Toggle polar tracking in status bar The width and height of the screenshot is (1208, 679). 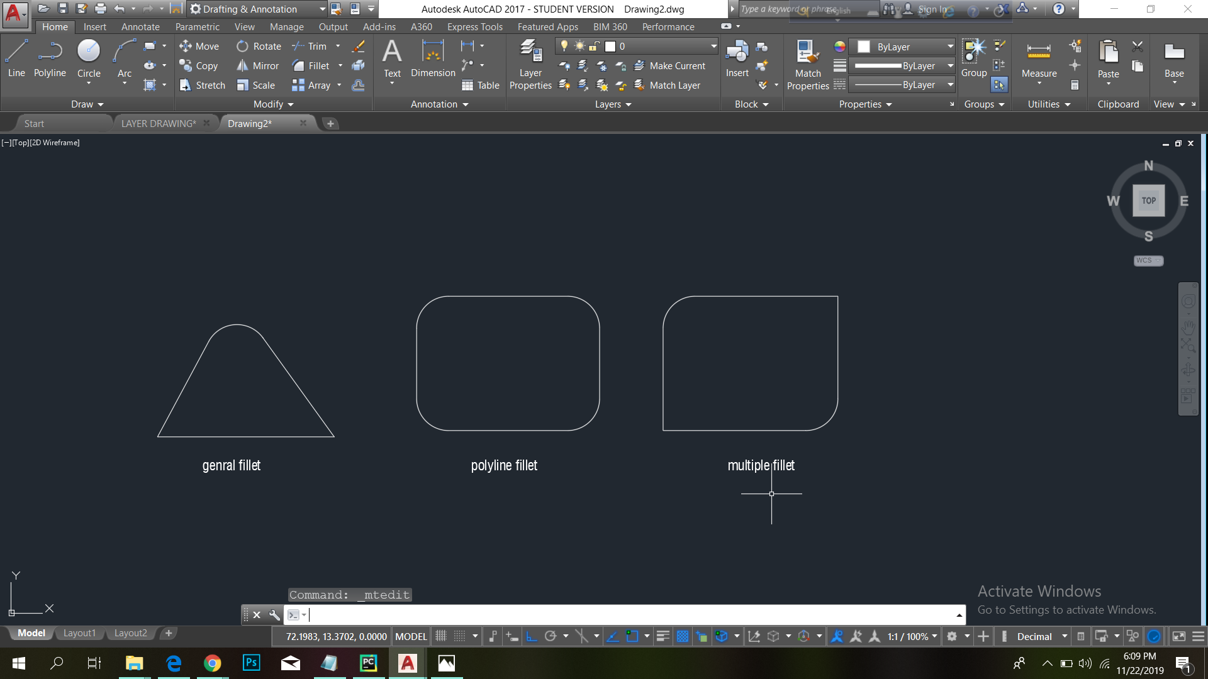[x=551, y=636]
